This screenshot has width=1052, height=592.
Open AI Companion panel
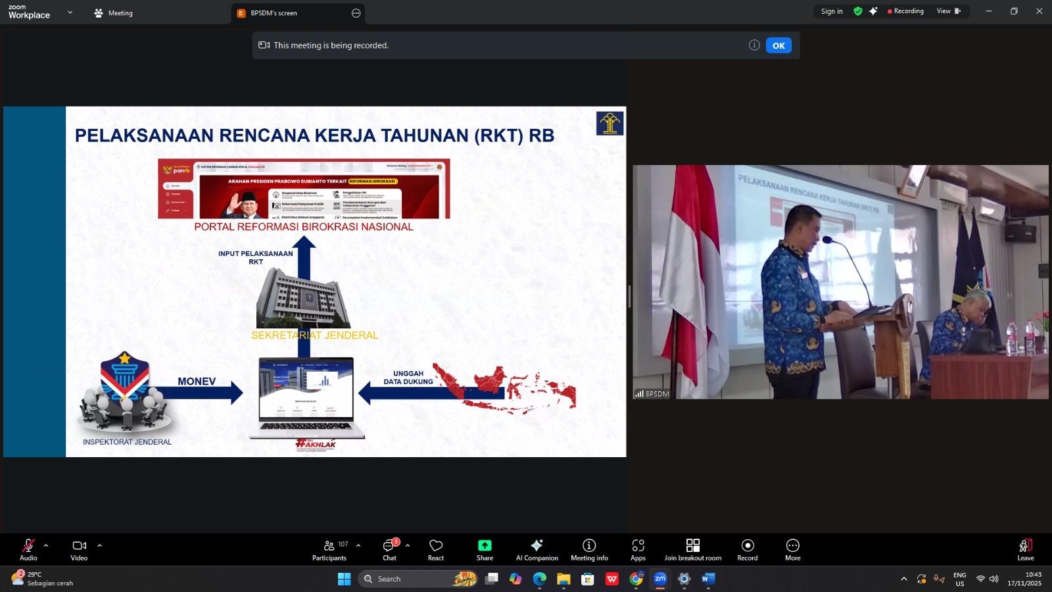pos(537,549)
